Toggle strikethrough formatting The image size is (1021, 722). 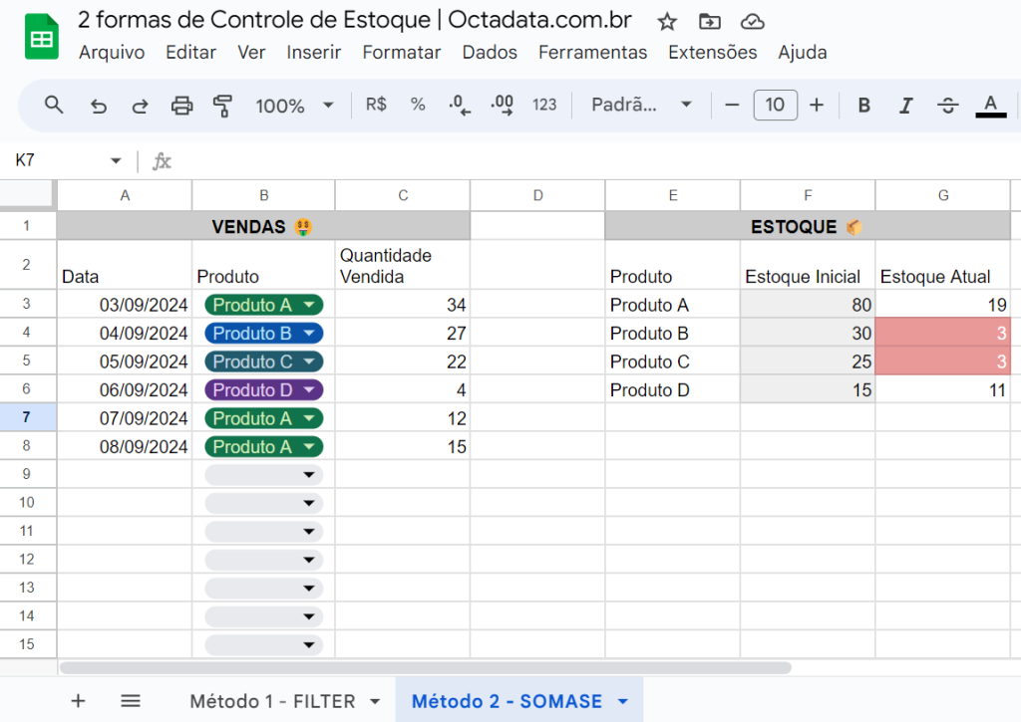tap(948, 105)
